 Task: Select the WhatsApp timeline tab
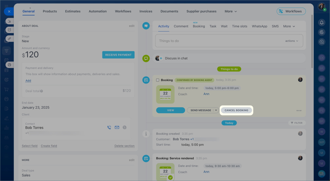tap(259, 26)
